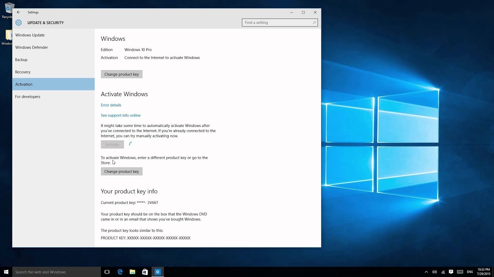Select the Activation section
494x277 pixels.
[53, 84]
